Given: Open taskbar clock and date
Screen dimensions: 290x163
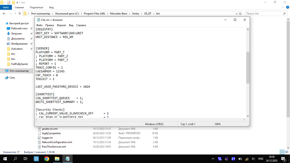Looking at the screenshot, I should pyautogui.click(x=272, y=159).
